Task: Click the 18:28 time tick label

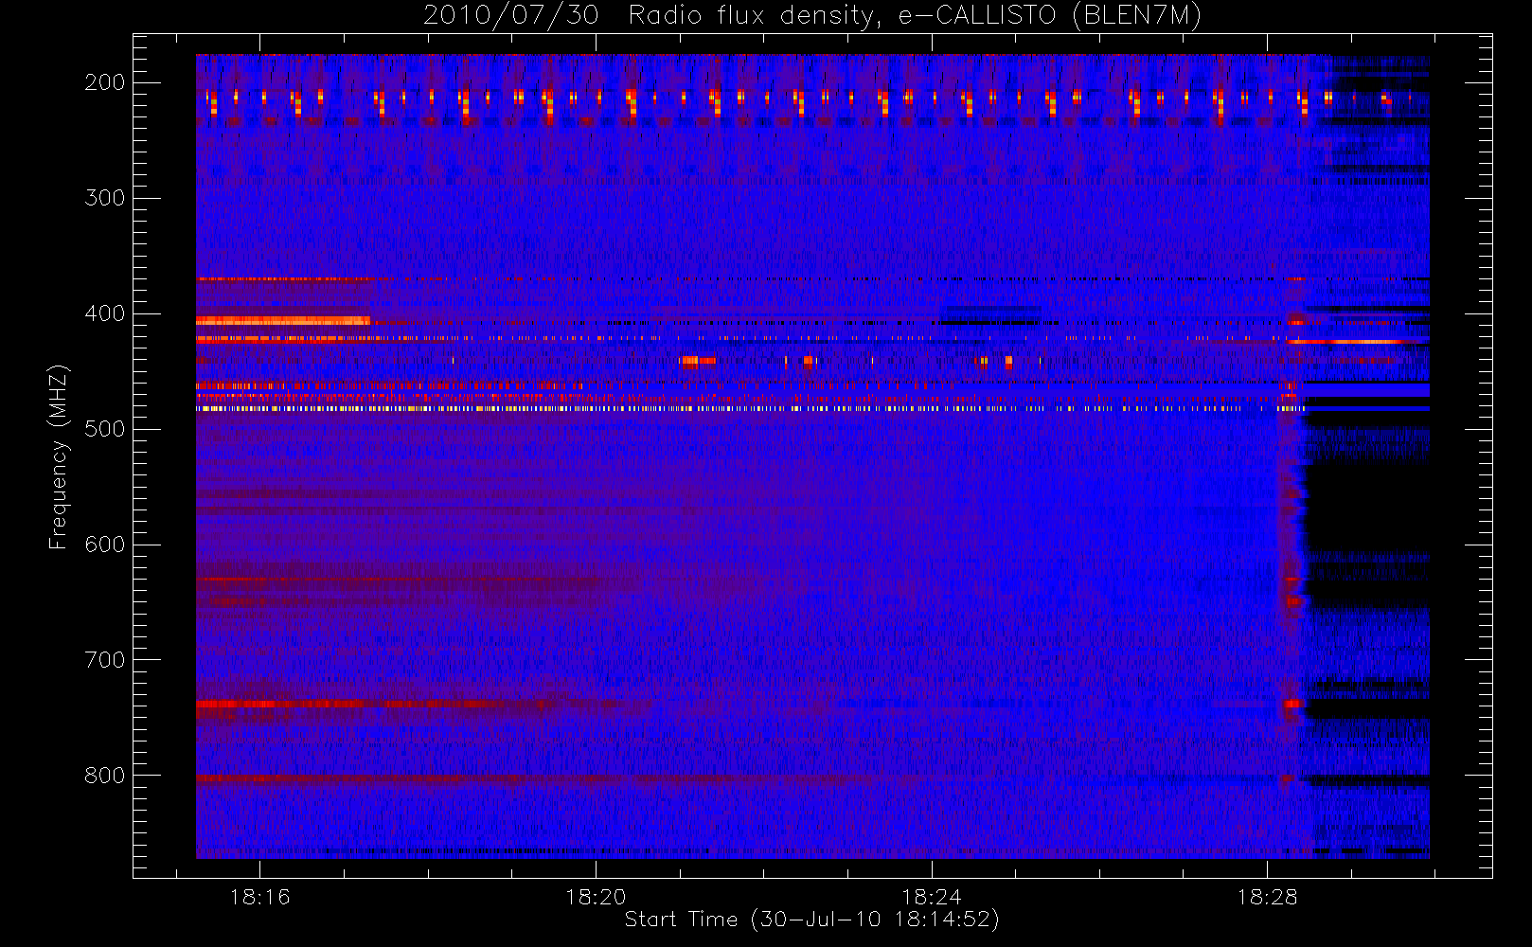Action: (1267, 897)
